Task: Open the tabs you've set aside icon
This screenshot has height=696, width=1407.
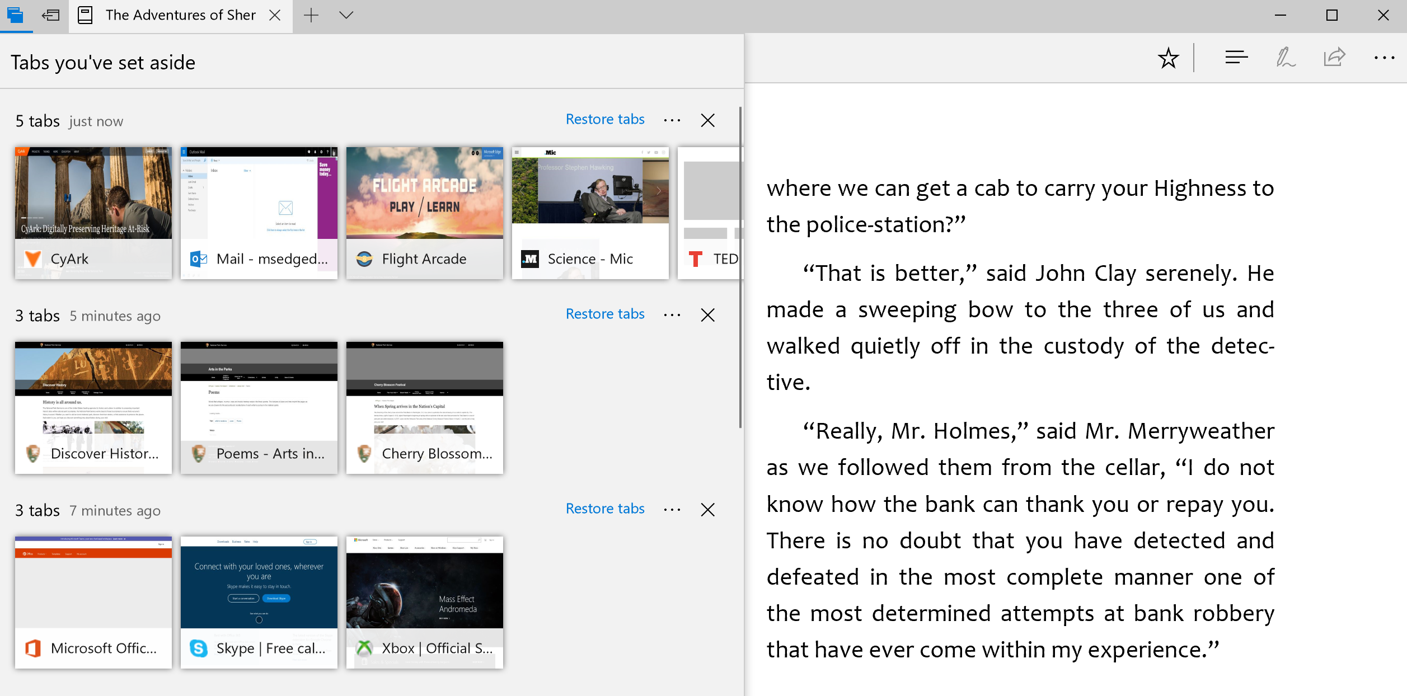Action: tap(16, 15)
